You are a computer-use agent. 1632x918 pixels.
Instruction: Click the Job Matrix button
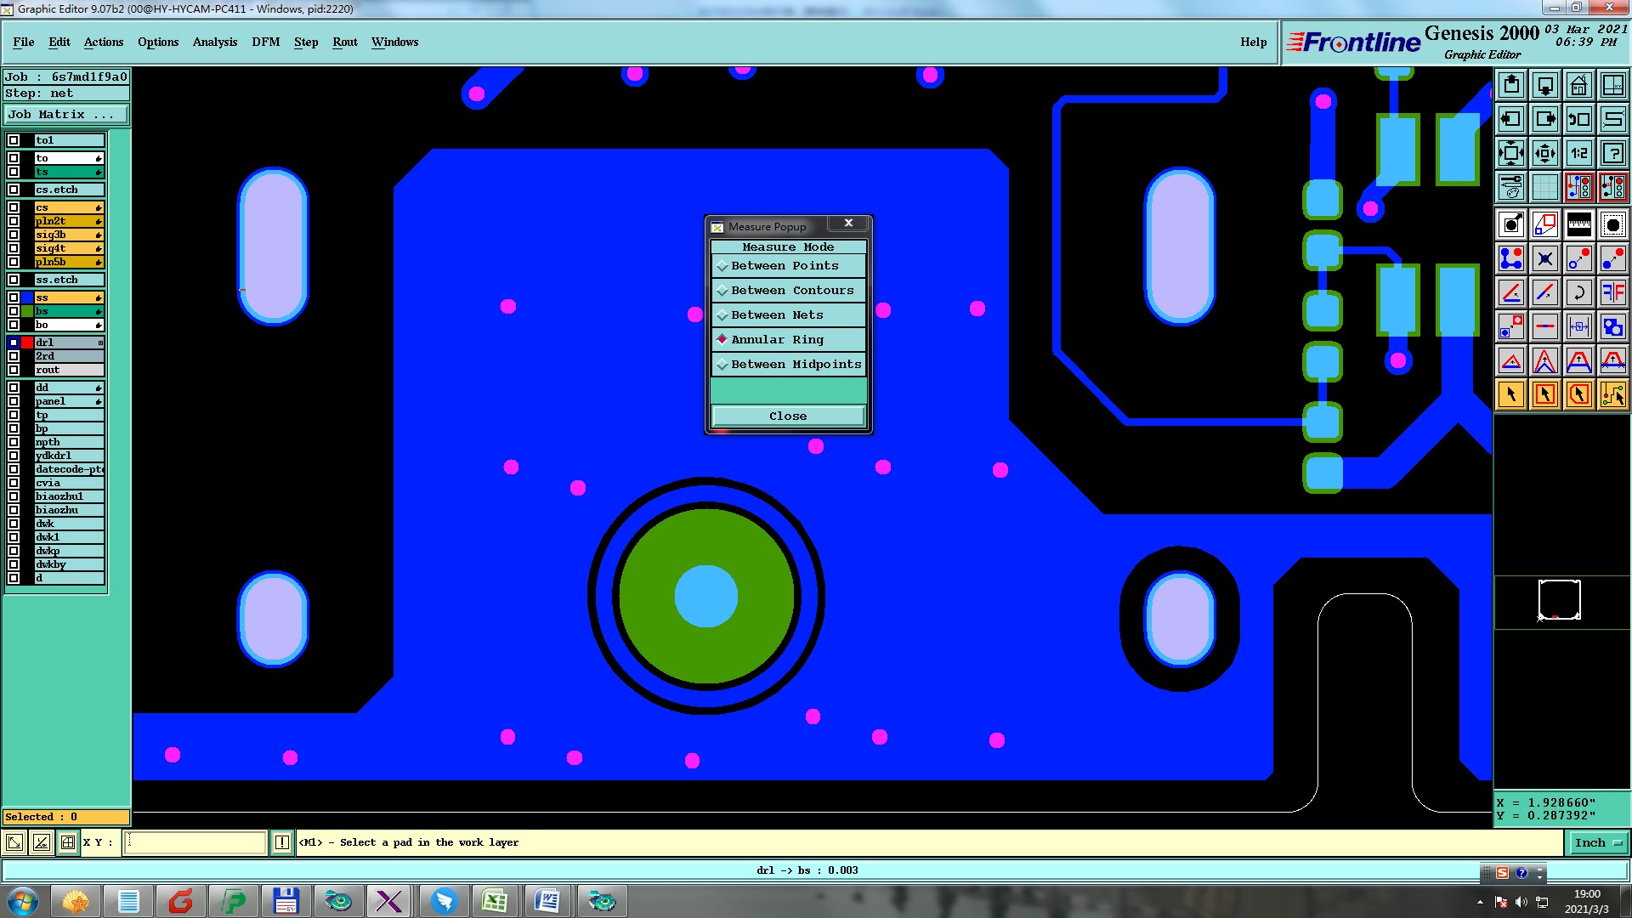point(66,115)
